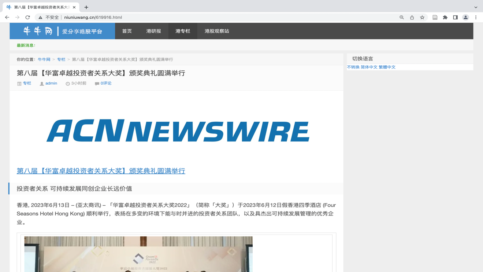Expand the tab search chevron

click(x=476, y=7)
